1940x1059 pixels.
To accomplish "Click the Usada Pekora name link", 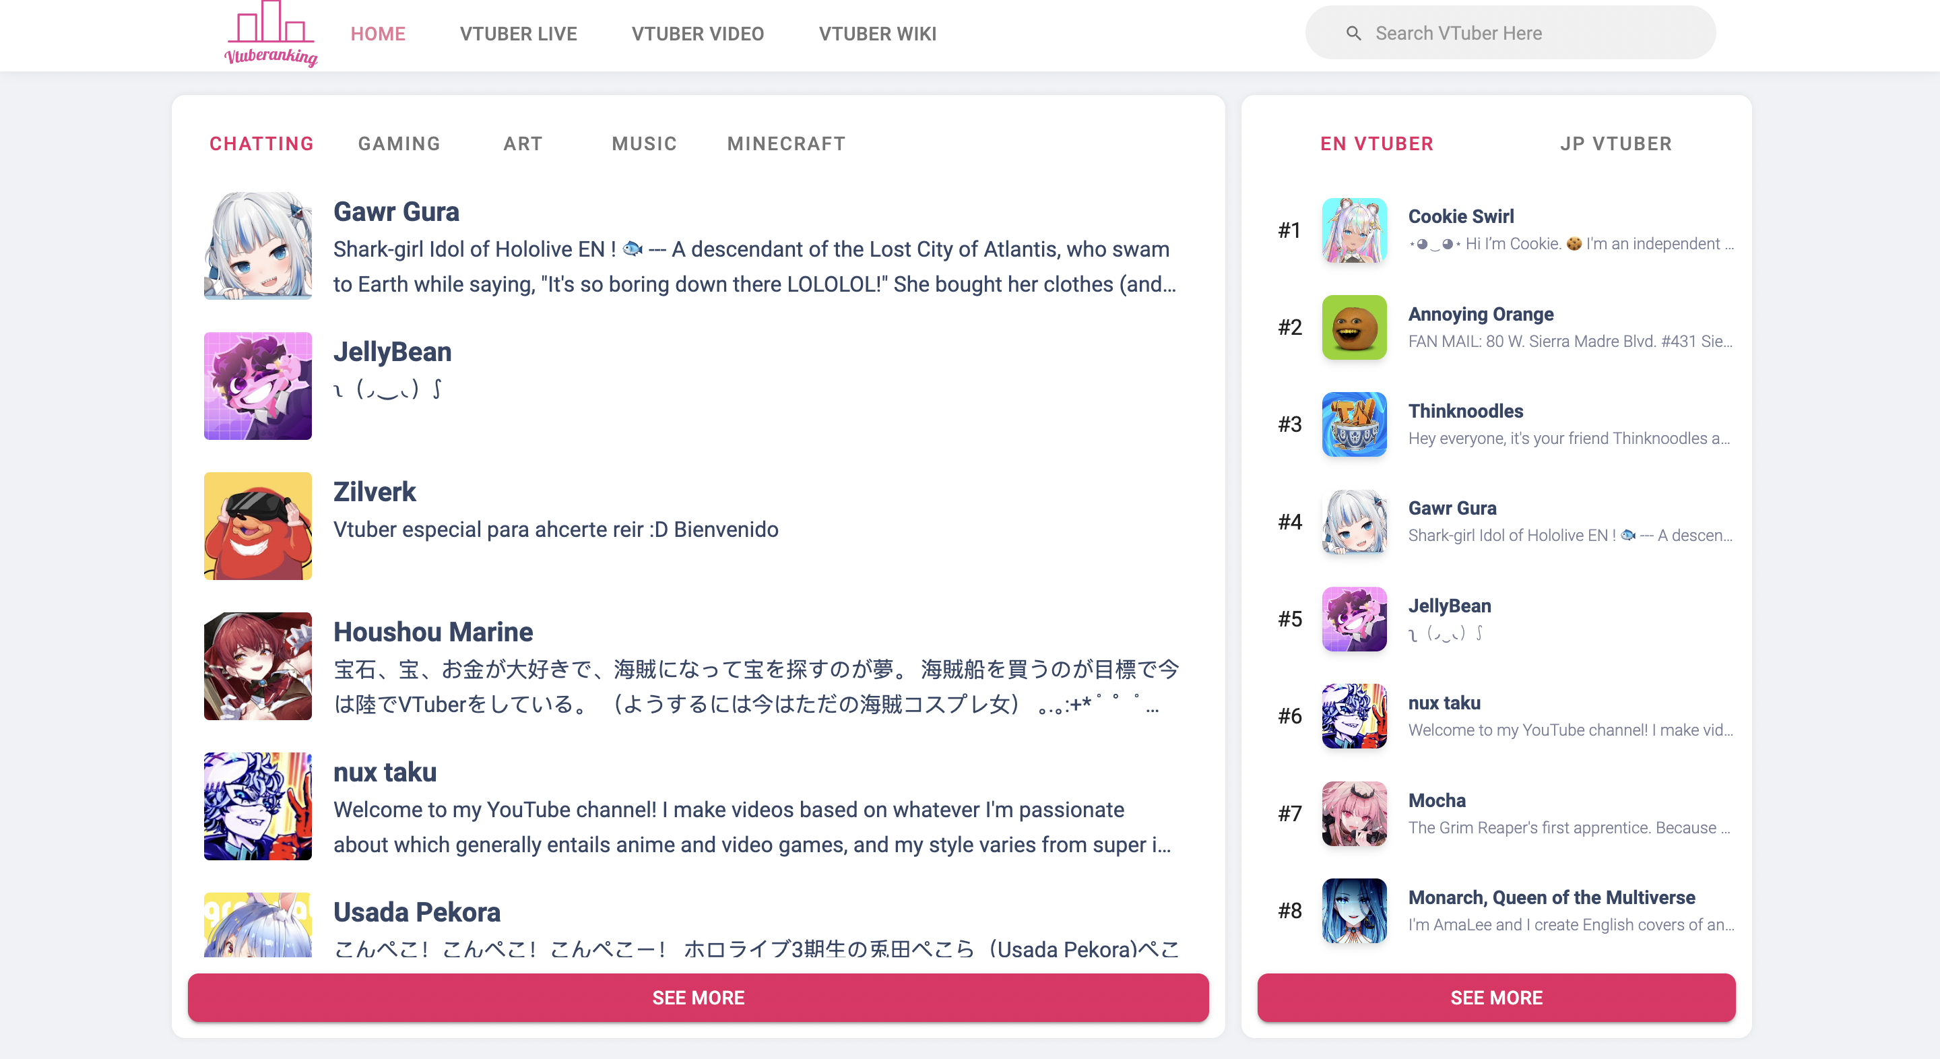I will click(416, 912).
